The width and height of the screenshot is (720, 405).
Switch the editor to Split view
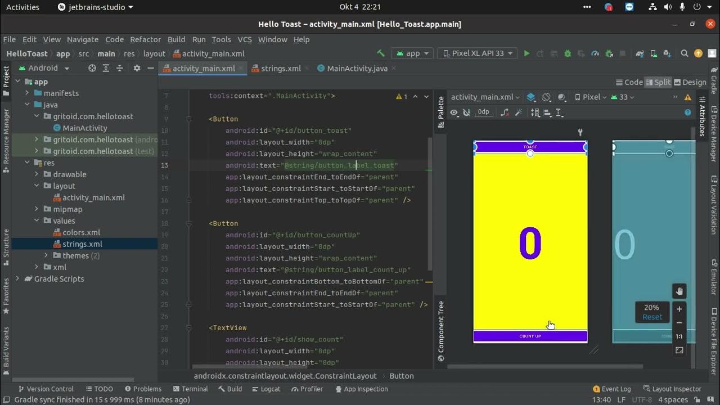tap(658, 82)
